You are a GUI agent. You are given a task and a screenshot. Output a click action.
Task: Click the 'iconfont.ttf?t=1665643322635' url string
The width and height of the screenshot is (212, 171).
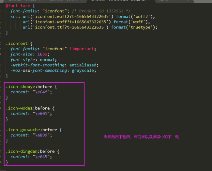point(69,27)
